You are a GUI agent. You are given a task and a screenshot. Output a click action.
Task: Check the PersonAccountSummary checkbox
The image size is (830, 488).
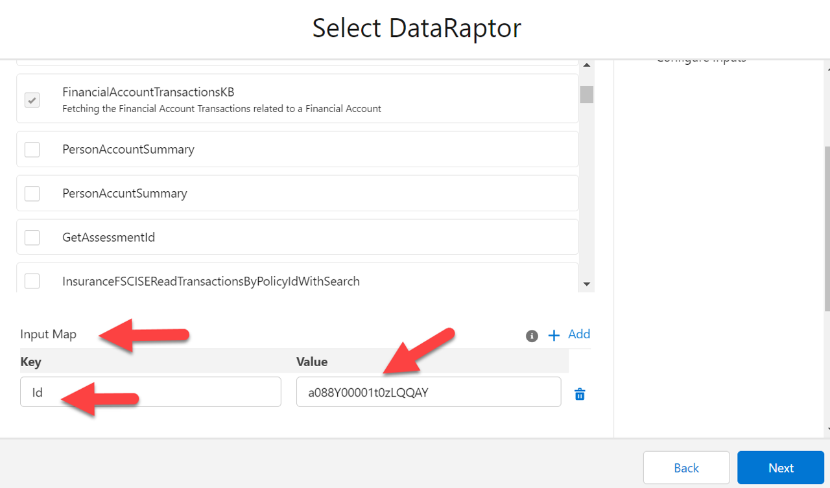click(x=32, y=149)
